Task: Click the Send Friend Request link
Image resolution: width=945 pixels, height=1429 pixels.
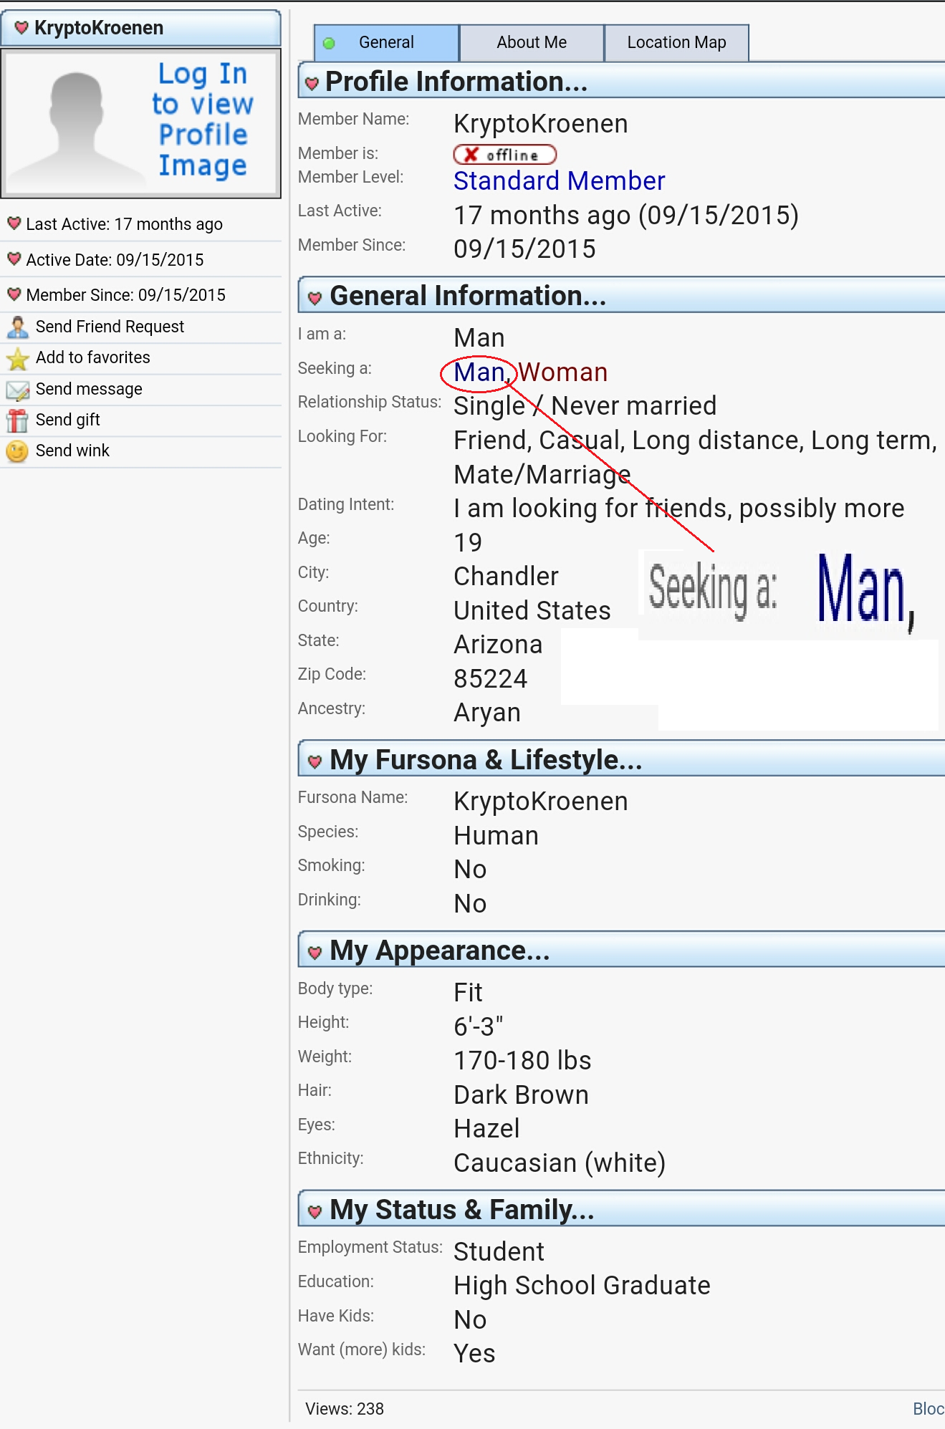Action: point(110,327)
